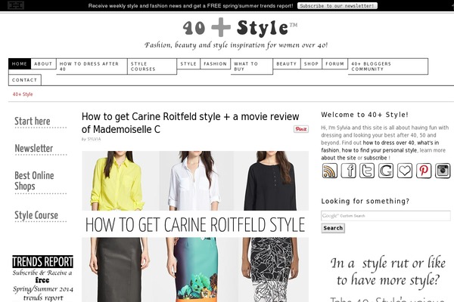Image resolution: width=454 pixels, height=302 pixels.
Task: Click the style rut promo banner
Action: (387, 277)
